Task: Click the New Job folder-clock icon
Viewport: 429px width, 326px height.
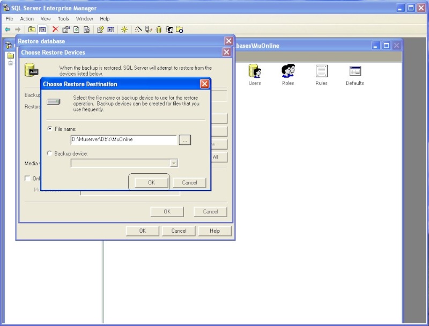Action: (x=179, y=29)
